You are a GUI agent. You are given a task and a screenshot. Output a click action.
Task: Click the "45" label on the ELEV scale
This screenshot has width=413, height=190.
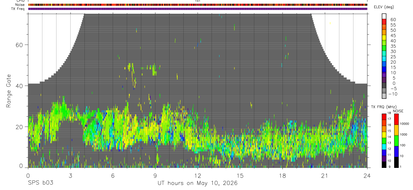pos(393,36)
